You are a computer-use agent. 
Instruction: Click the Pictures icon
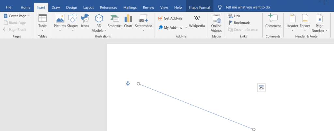coord(60,22)
